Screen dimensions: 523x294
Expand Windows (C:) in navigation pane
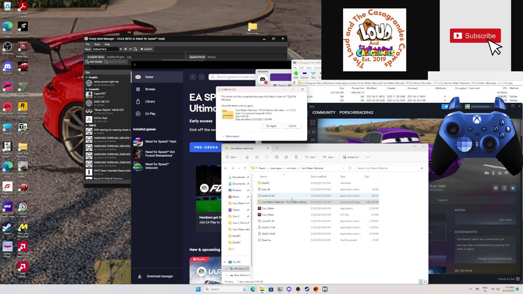point(226,269)
